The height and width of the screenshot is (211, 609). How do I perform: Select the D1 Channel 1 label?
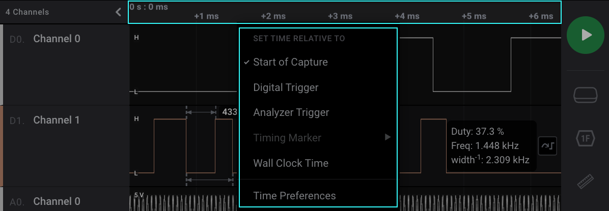point(57,120)
